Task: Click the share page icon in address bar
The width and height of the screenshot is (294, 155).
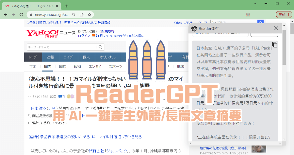Action: pos(82,14)
